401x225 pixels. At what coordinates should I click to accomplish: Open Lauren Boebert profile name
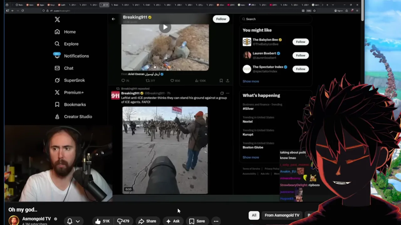pyautogui.click(x=264, y=53)
